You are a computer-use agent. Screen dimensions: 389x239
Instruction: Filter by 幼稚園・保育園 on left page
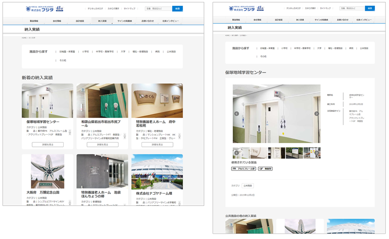(67, 52)
